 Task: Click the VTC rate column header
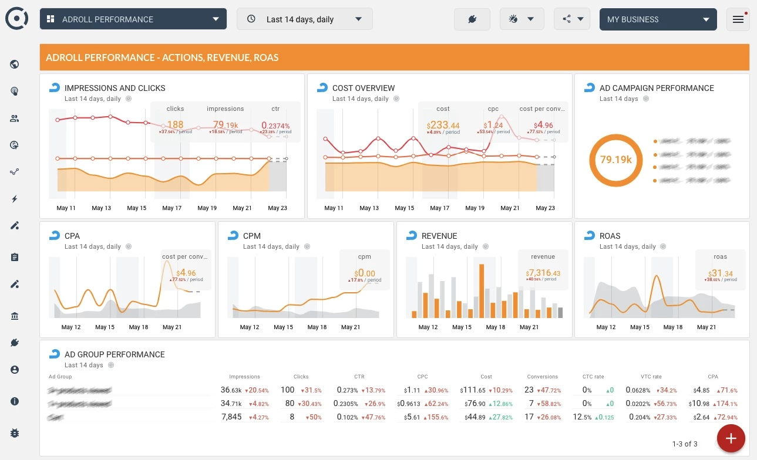tap(651, 377)
